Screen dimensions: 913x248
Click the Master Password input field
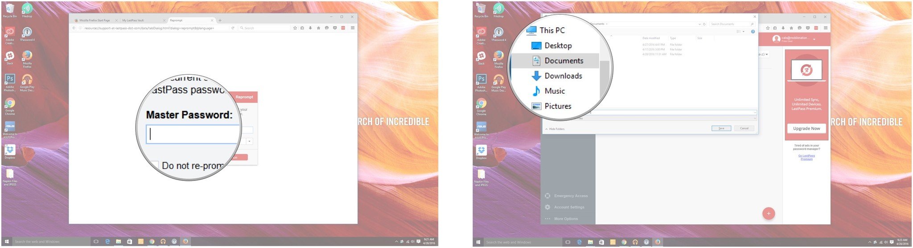(193, 134)
